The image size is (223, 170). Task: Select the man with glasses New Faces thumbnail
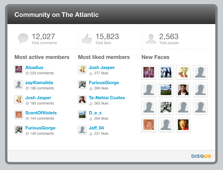(183, 90)
